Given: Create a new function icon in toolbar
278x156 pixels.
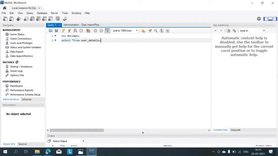Looking at the screenshot, I should click(x=50, y=19).
